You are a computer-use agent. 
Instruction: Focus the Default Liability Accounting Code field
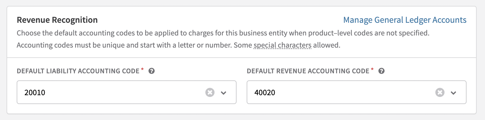[x=127, y=92]
